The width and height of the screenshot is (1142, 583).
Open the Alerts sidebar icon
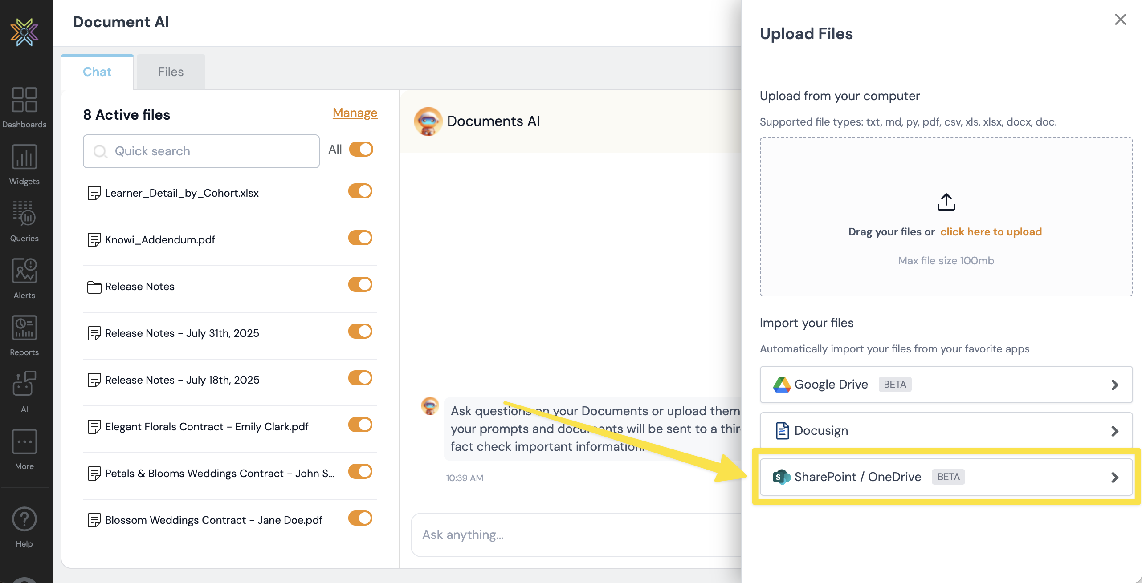point(24,271)
